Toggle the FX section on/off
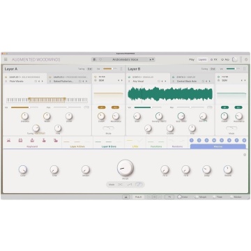Screen dimensions: 251x251 pos(211,60)
